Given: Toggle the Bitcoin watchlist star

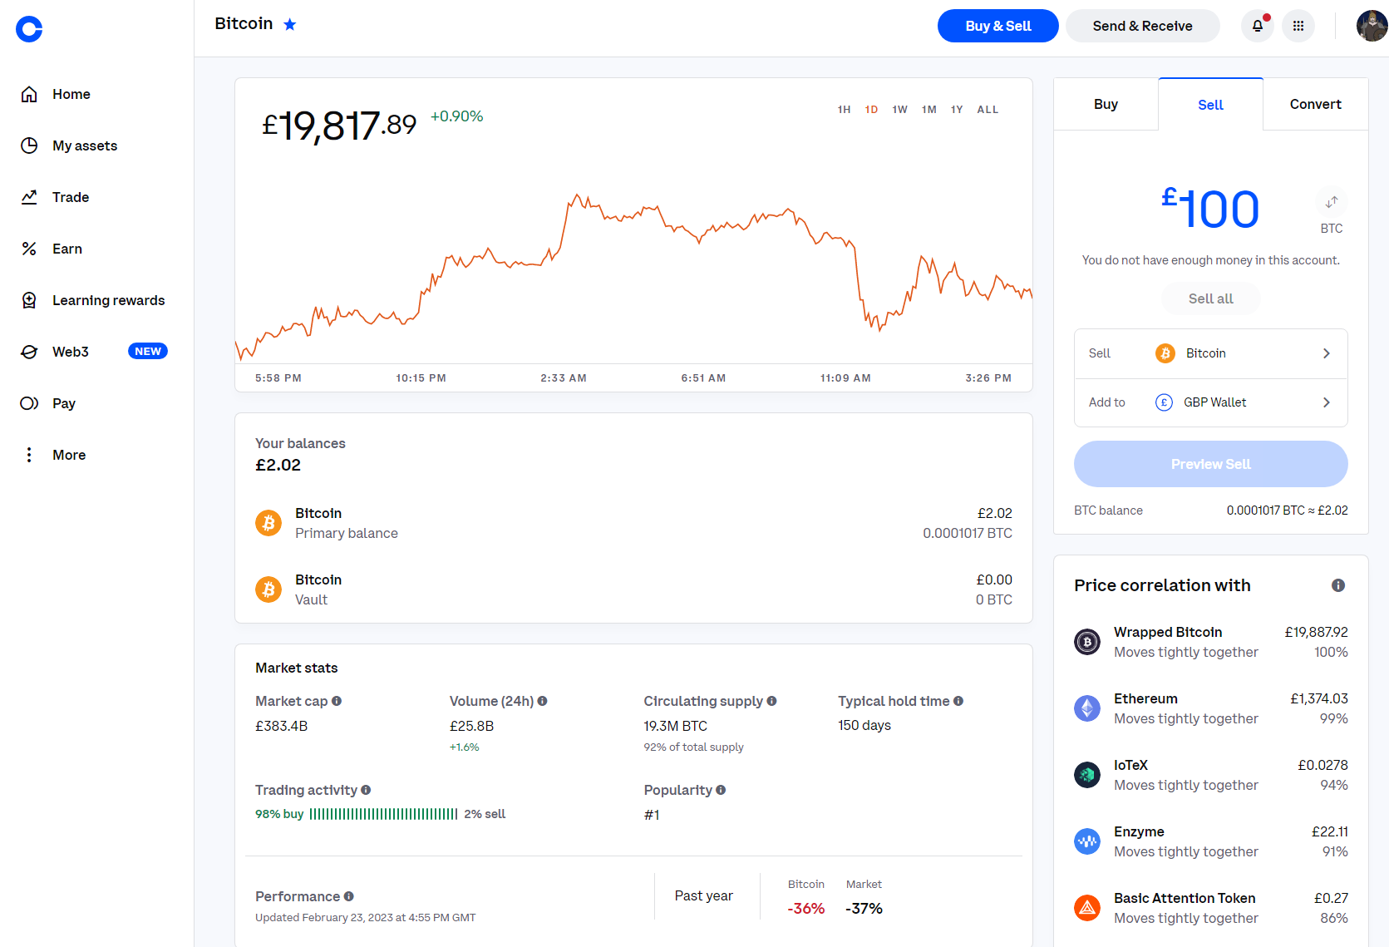Looking at the screenshot, I should coord(290,24).
